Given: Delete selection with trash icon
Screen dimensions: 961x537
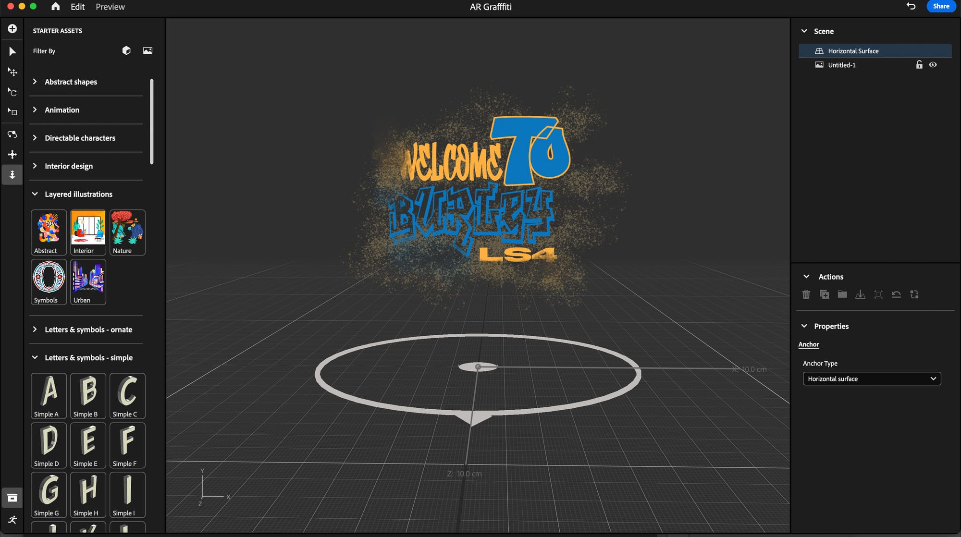Looking at the screenshot, I should [806, 294].
